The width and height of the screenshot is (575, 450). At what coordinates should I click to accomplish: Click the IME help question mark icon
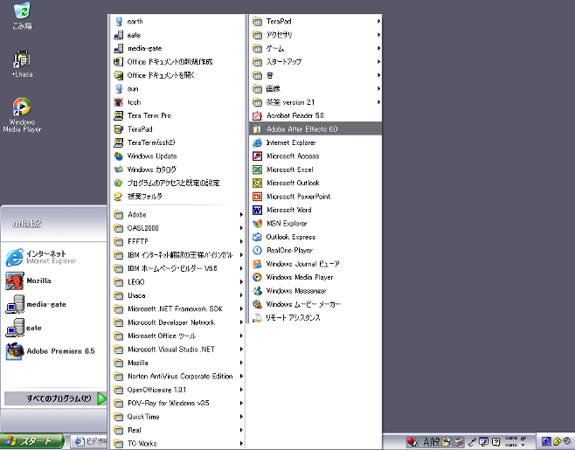(x=495, y=441)
